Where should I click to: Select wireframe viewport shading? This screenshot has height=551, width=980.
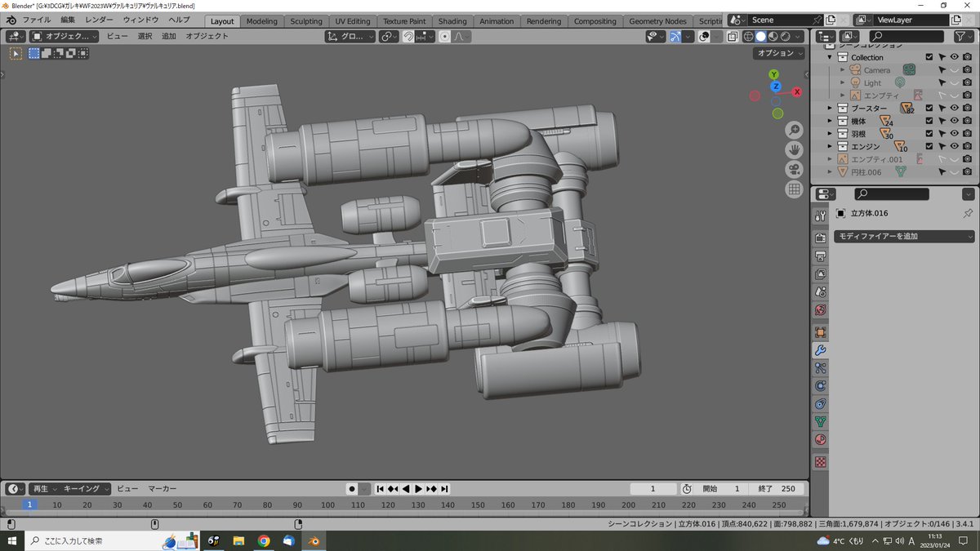tap(750, 37)
